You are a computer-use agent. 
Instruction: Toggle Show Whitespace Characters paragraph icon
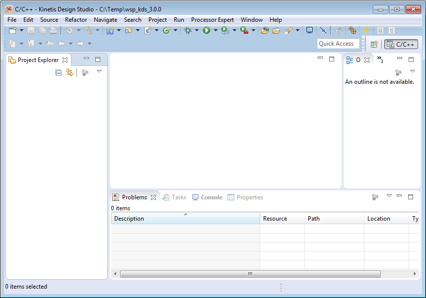(x=392, y=31)
